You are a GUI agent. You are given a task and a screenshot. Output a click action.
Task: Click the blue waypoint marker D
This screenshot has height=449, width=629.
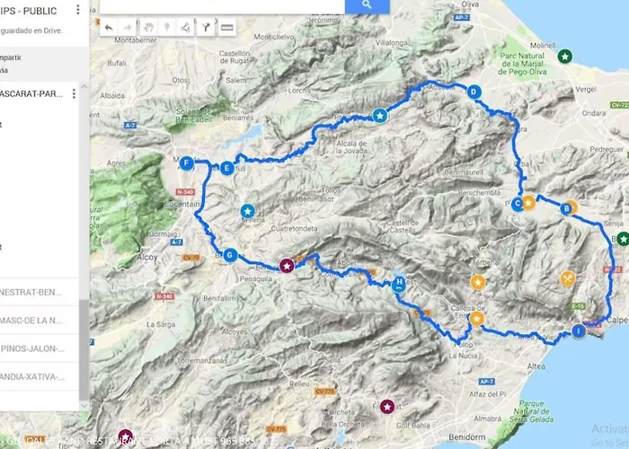[x=474, y=92]
